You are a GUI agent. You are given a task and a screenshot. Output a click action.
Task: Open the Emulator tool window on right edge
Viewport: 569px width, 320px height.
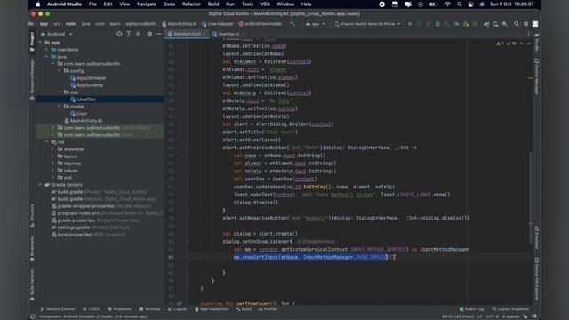pyautogui.click(x=536, y=237)
